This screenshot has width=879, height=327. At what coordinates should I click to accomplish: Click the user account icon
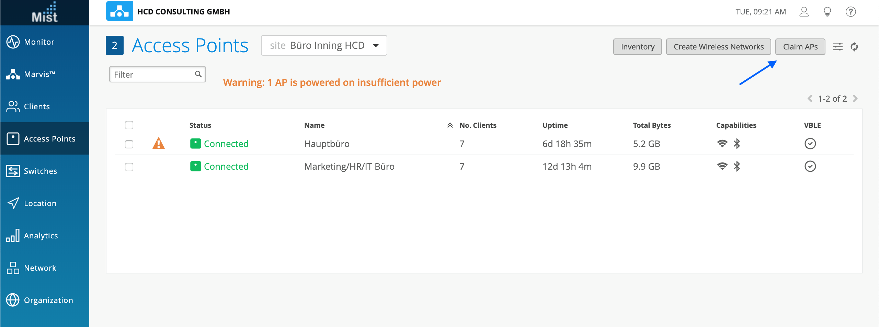pyautogui.click(x=804, y=12)
